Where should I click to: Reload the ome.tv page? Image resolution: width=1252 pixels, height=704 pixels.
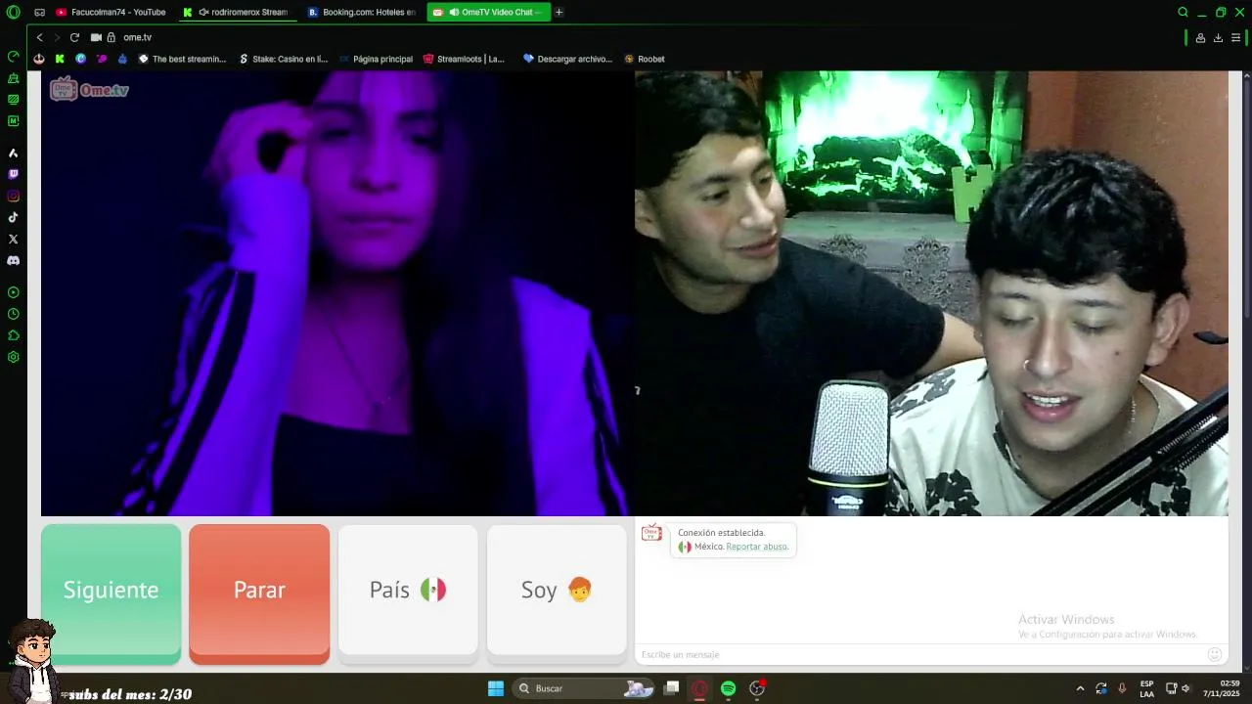coord(74,37)
